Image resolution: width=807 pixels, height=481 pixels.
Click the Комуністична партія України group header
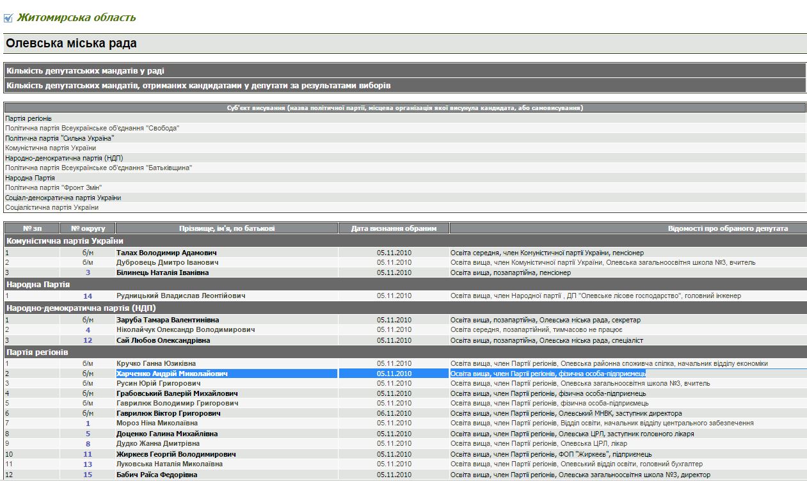click(65, 241)
